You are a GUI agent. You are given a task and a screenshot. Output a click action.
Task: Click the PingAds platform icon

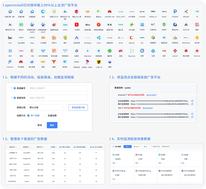click(175, 12)
